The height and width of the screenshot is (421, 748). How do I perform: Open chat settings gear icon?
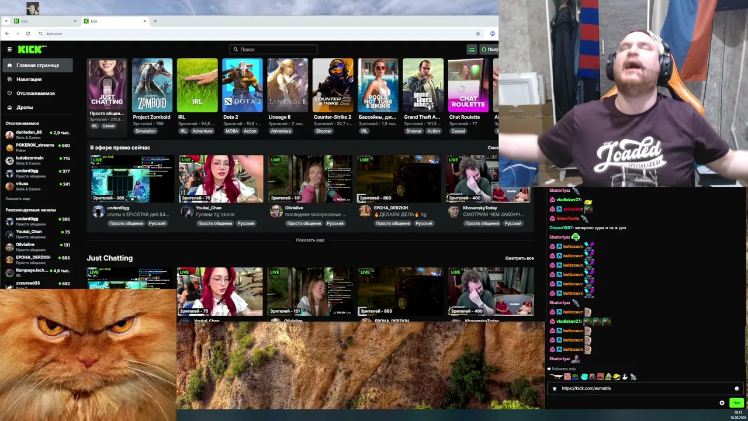(722, 403)
